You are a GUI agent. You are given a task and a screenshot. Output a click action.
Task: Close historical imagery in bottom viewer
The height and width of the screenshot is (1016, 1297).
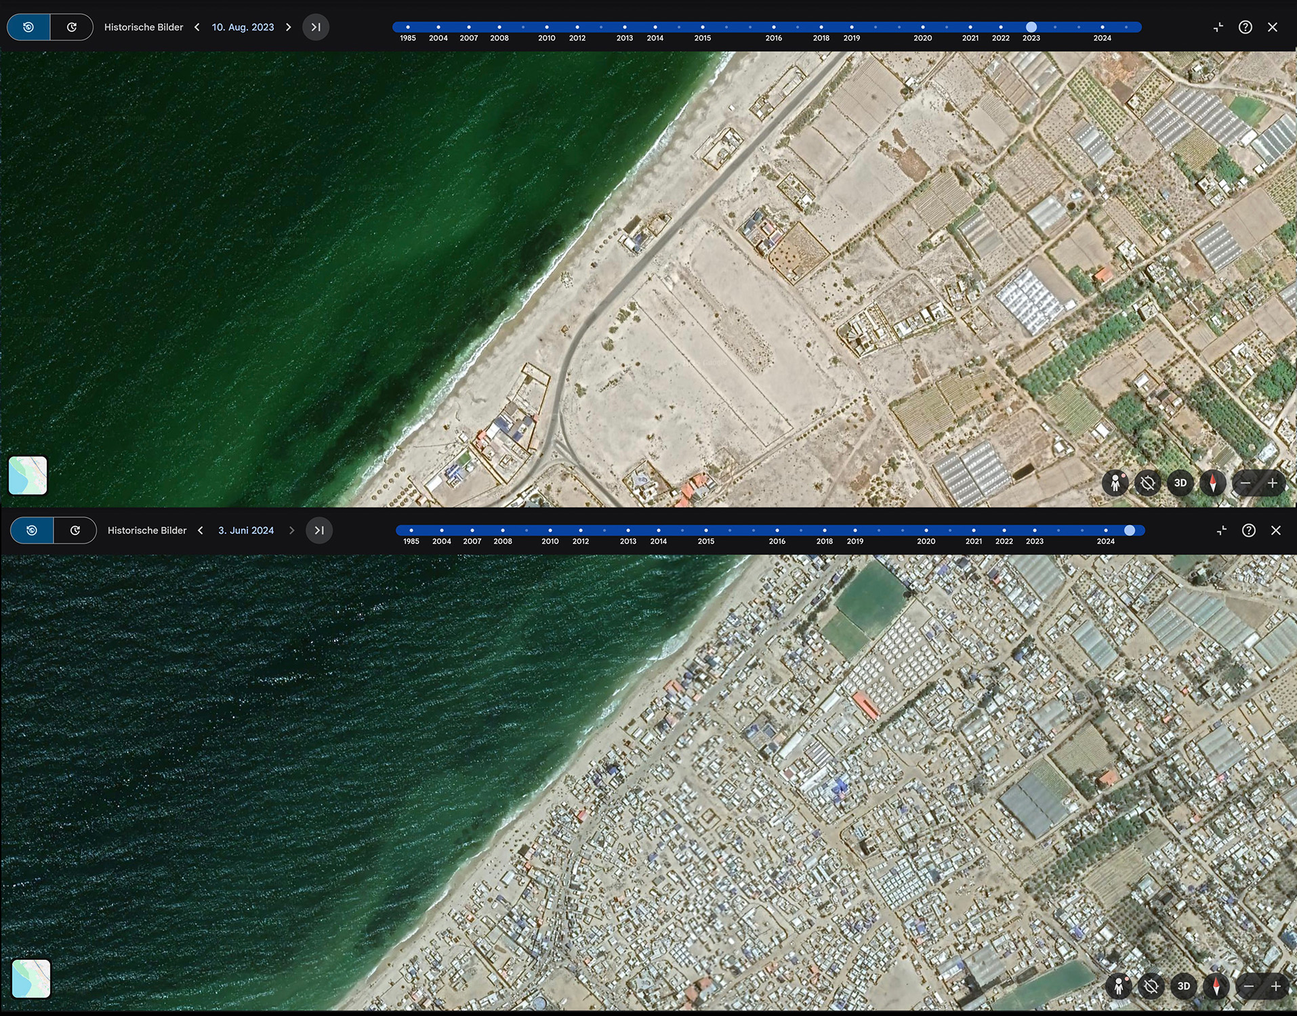1276,530
